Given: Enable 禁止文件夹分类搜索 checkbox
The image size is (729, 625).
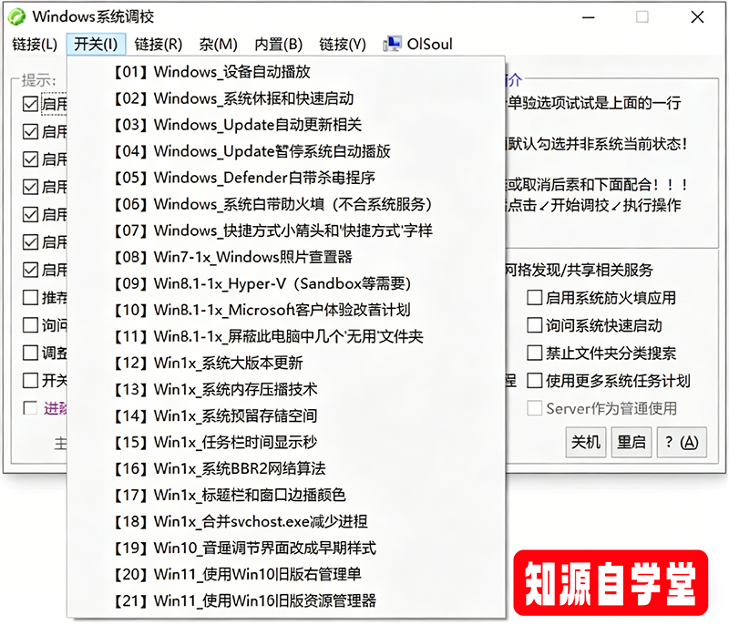Looking at the screenshot, I should coord(534,353).
